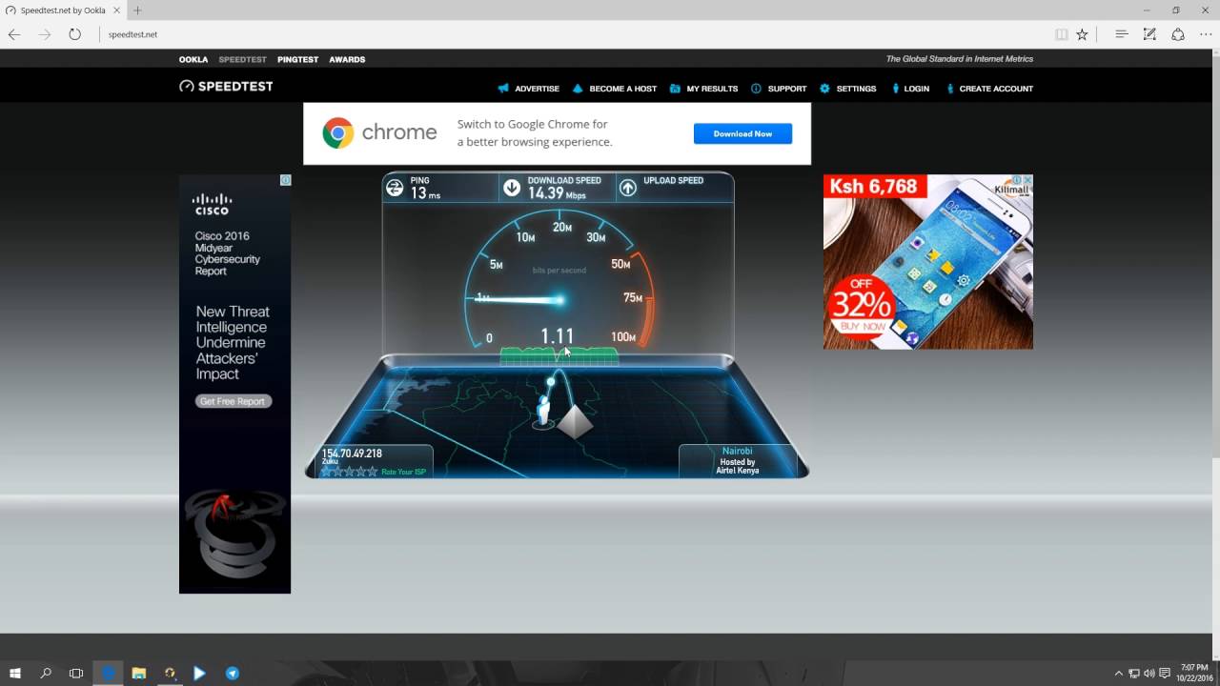Open the AWARDS top menu link
The width and height of the screenshot is (1220, 686).
pos(347,59)
